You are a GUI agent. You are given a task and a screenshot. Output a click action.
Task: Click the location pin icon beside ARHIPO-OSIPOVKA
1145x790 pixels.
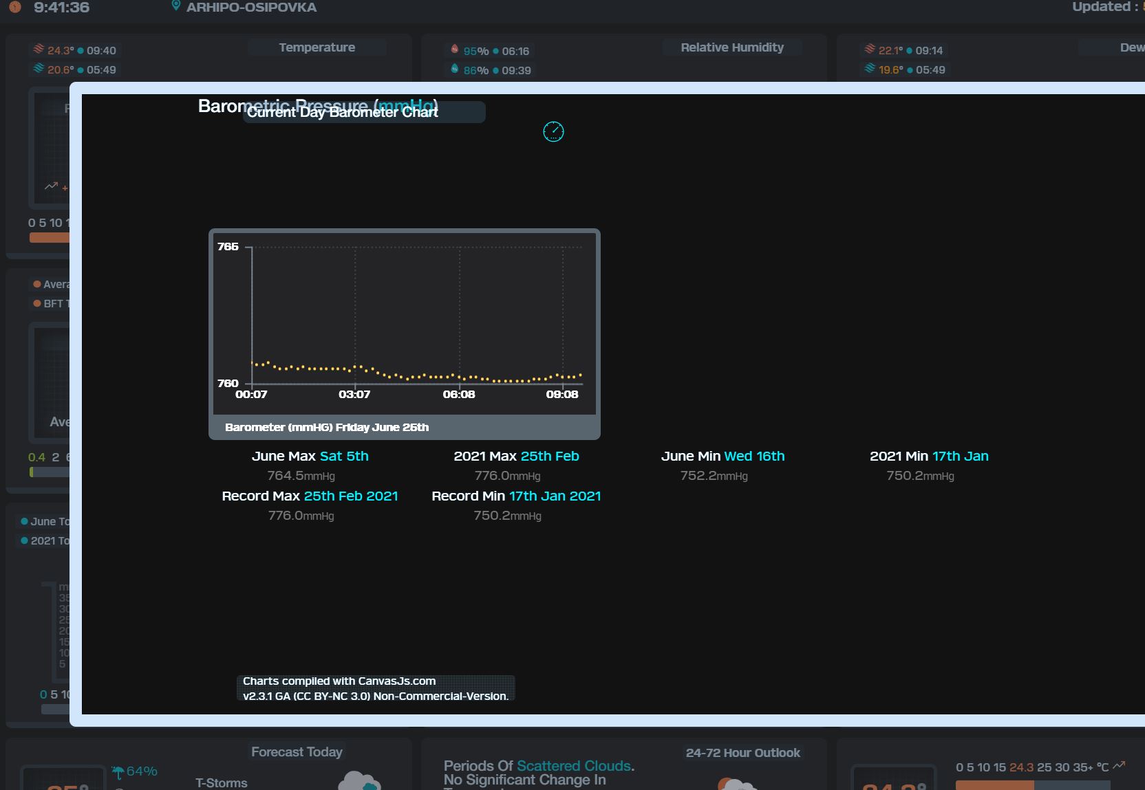(176, 6)
